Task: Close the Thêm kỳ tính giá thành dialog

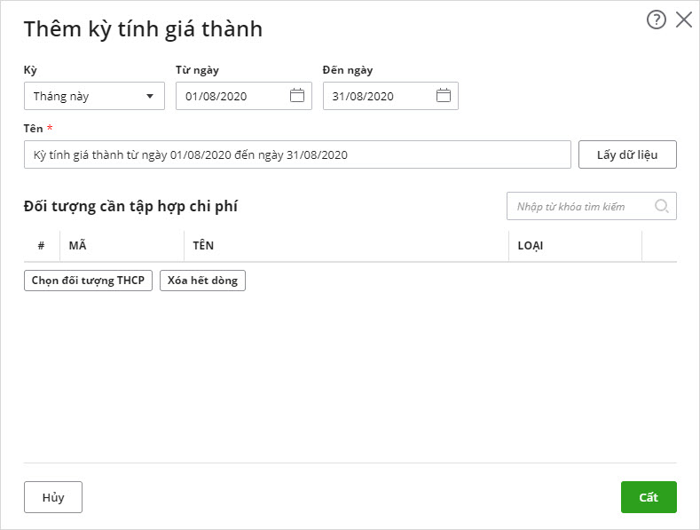Action: 684,20
